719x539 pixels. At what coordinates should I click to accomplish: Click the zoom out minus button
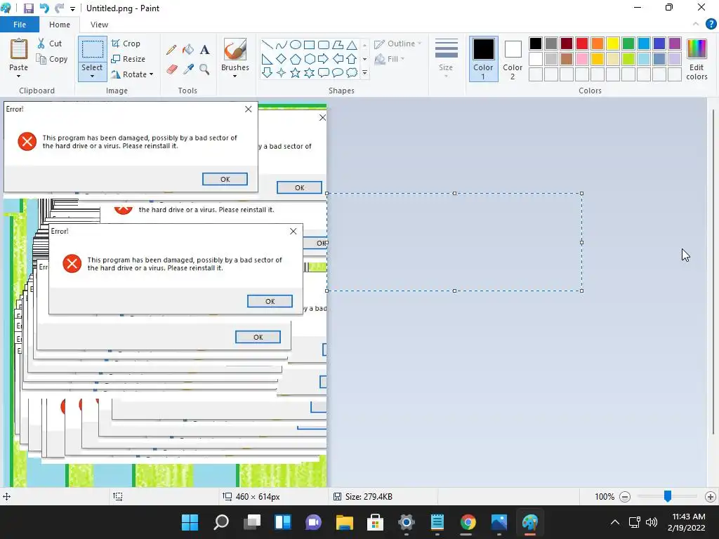click(x=624, y=496)
